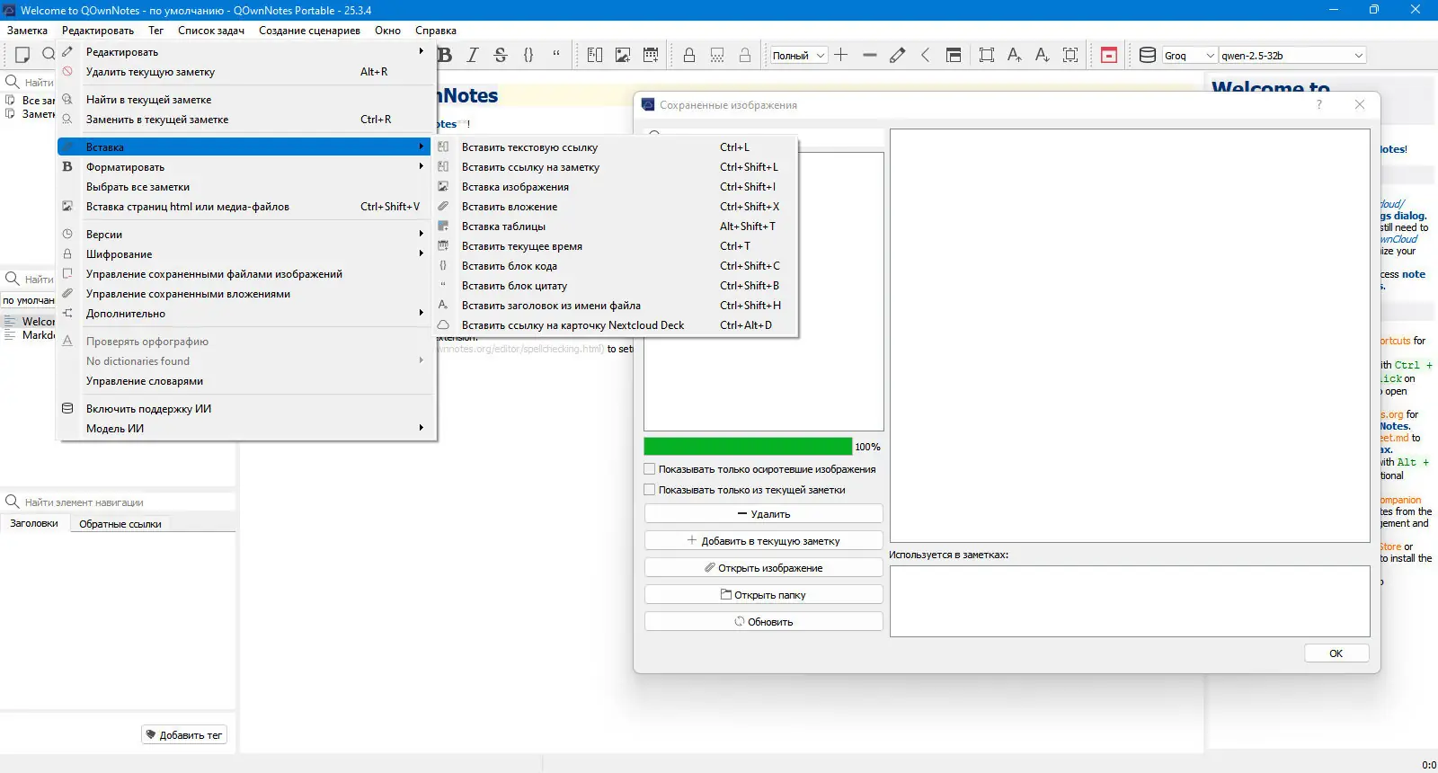Open the 'Создание сценариев' menu
This screenshot has width=1438, height=773.
tap(309, 31)
